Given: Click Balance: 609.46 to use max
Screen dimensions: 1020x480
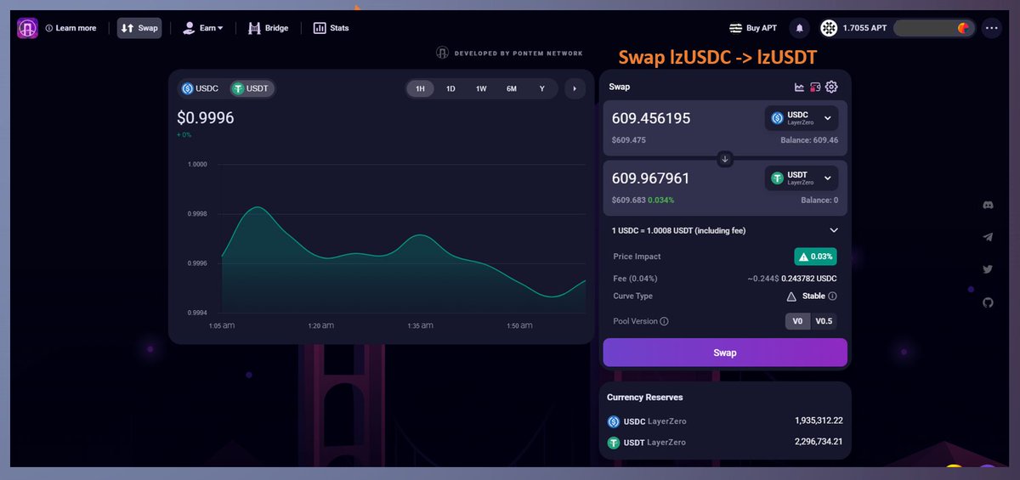Looking at the screenshot, I should (809, 140).
